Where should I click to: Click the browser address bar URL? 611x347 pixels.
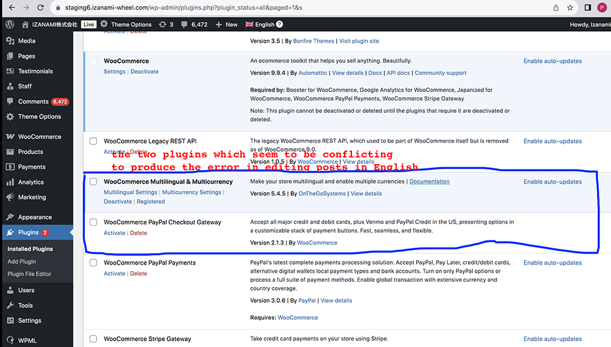tap(183, 7)
